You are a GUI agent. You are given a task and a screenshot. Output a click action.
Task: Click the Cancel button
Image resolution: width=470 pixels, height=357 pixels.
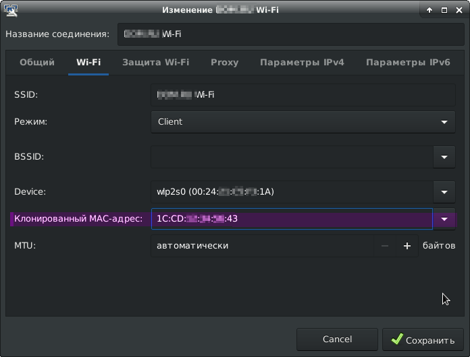coord(337,339)
